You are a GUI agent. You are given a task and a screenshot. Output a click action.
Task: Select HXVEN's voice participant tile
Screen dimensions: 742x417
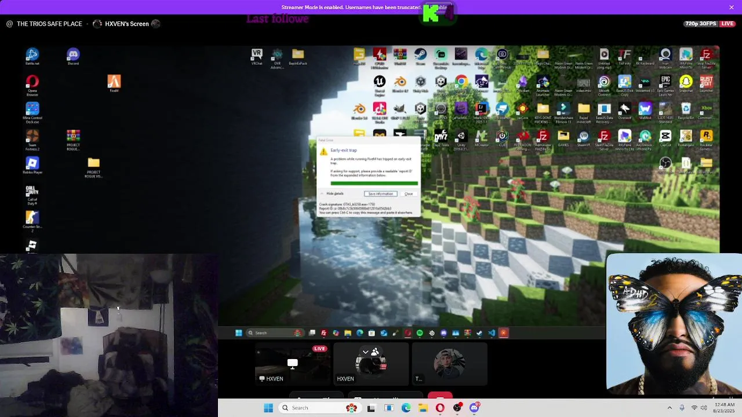tap(371, 364)
